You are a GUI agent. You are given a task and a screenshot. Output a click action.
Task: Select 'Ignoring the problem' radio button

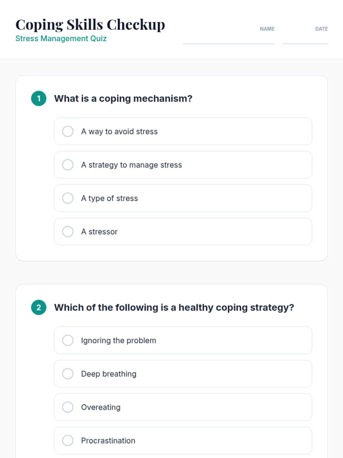[x=68, y=340]
